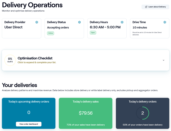
Task: Open Delivery Provider settings gear
Action: 37,22
